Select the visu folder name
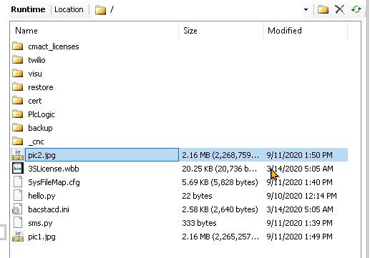 point(35,74)
